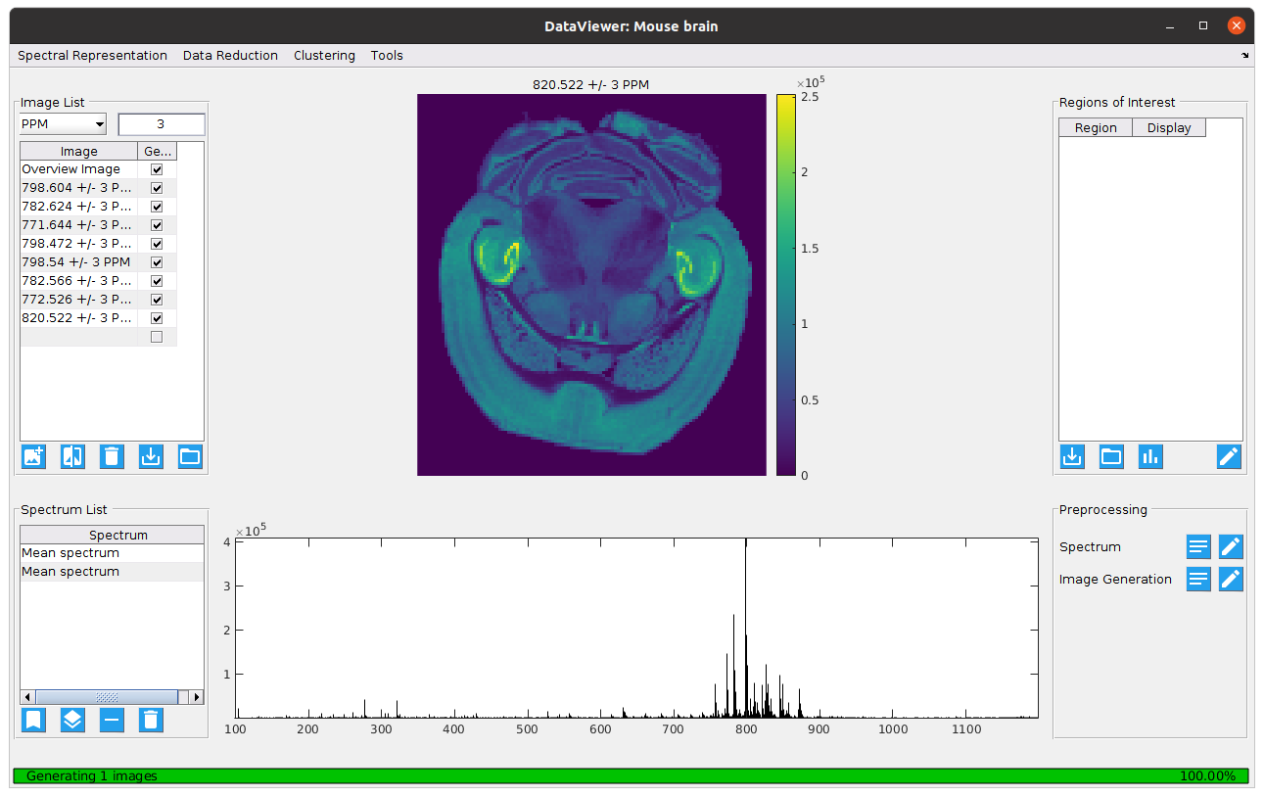Edit the Image Generation preprocessing settings

(1231, 580)
